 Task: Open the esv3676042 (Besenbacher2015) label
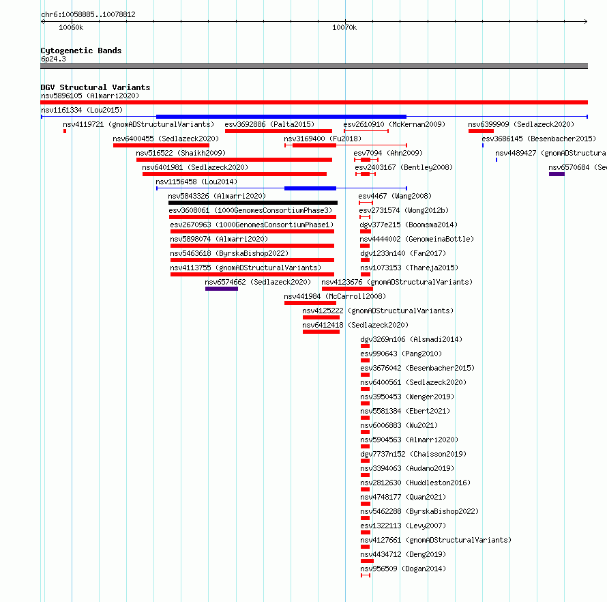pyautogui.click(x=417, y=368)
